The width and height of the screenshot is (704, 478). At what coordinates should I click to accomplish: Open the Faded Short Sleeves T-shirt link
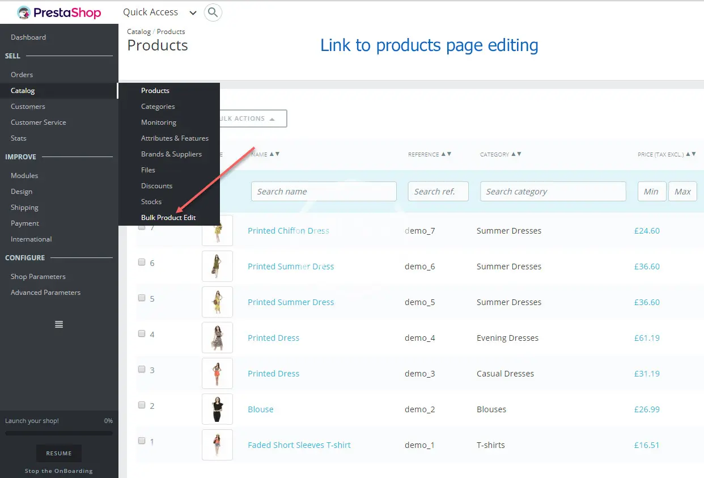pyautogui.click(x=299, y=445)
